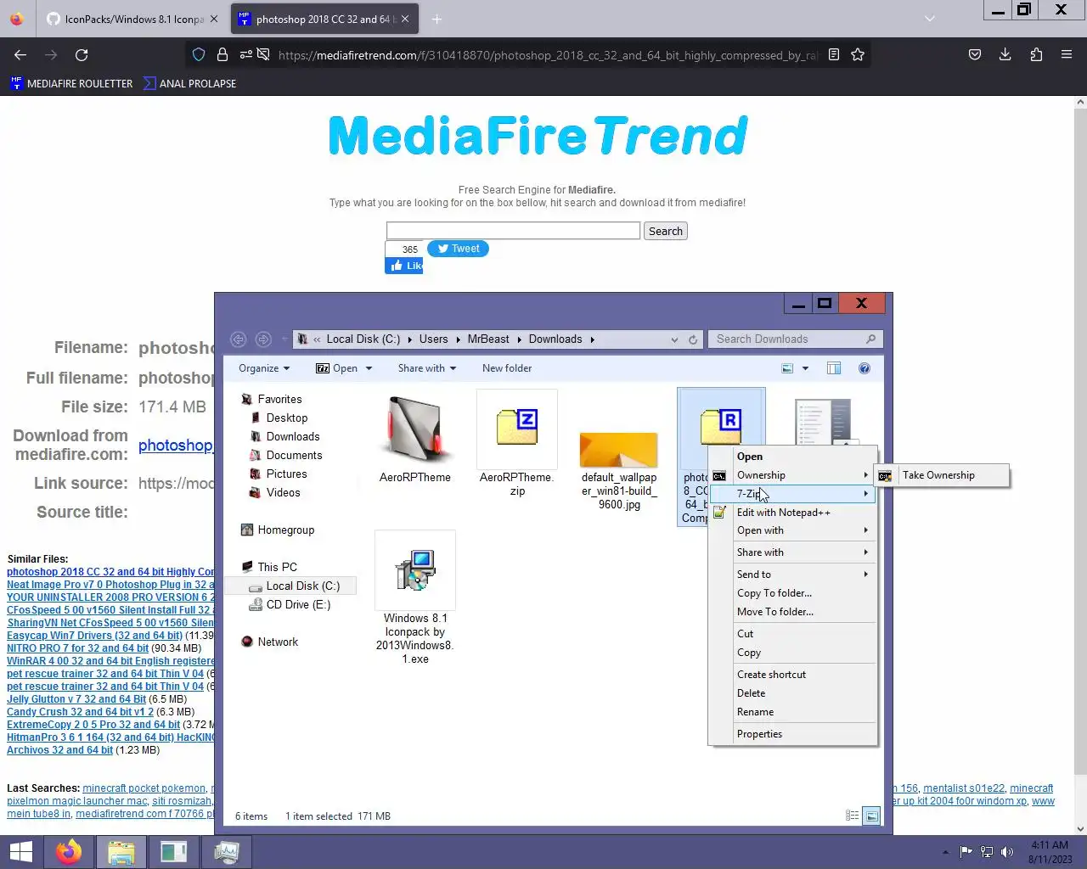The width and height of the screenshot is (1087, 869).
Task: List all tabs chevron in Firefox
Action: click(x=930, y=19)
